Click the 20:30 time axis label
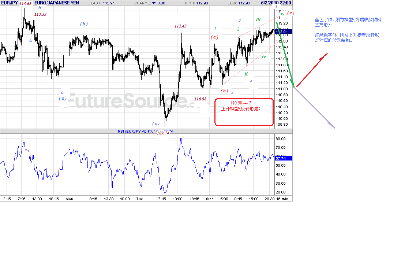Viewport: 401px width, 262px height. 270,199
